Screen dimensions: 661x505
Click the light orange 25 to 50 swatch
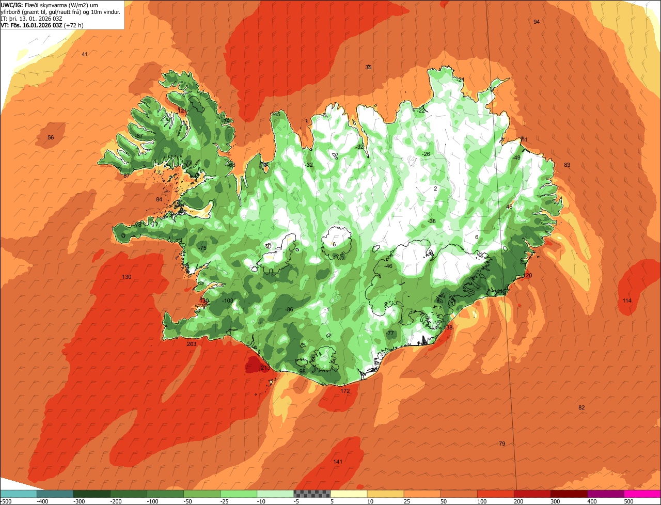(422, 494)
